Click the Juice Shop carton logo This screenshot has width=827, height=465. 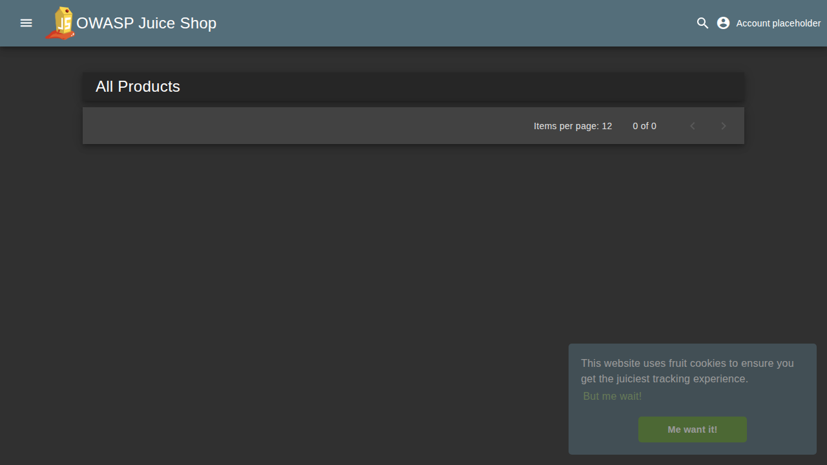click(x=61, y=23)
